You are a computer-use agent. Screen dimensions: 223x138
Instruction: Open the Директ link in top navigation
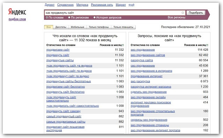click(49, 5)
